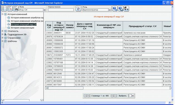Click the refresh document toolbar icon
Screen dimensions: 175x105
10,8
